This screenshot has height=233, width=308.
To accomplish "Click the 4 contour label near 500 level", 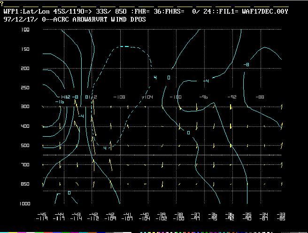I will (105, 148).
